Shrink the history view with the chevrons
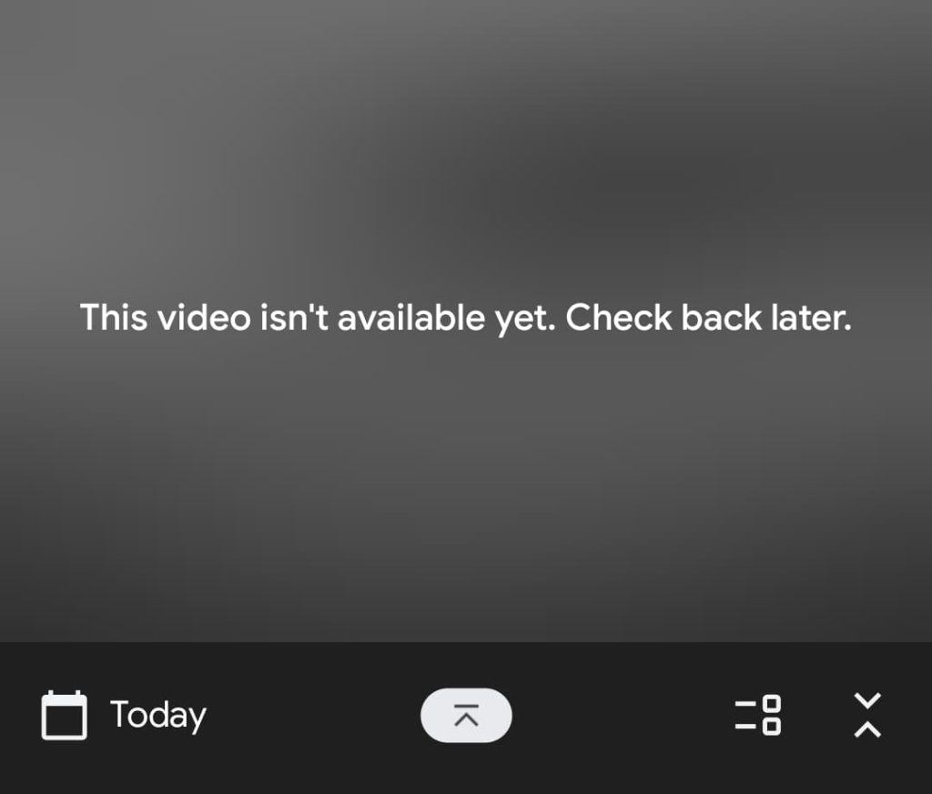The width and height of the screenshot is (932, 794). point(867,715)
